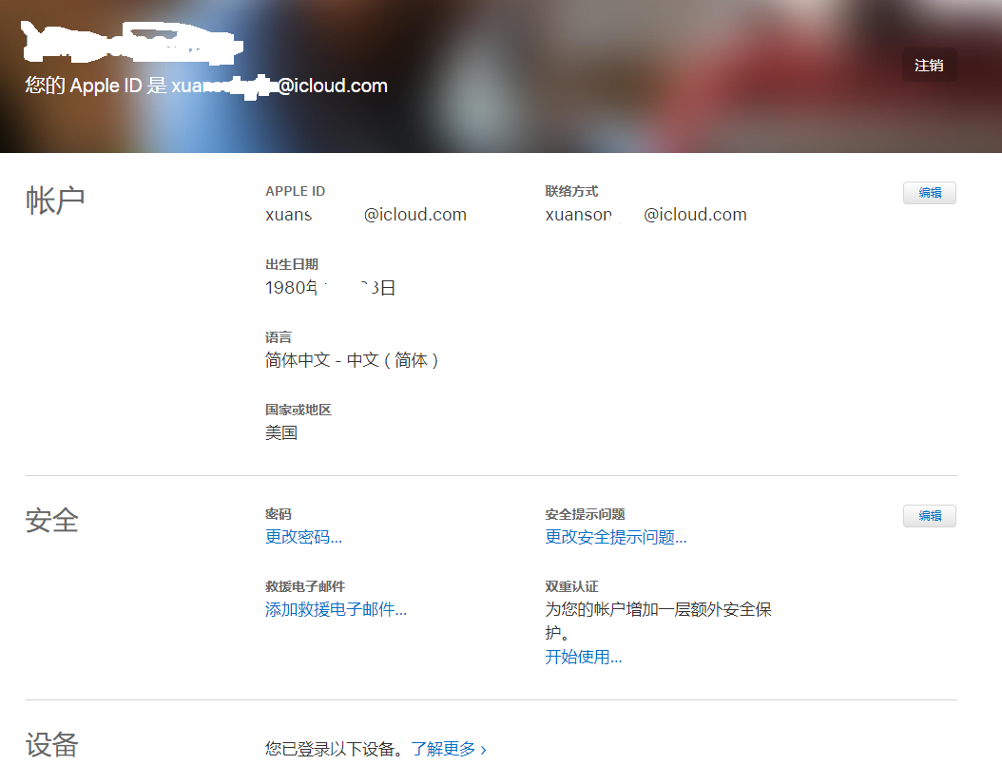
Task: Click the 1980年 birth date value
Action: 331,288
